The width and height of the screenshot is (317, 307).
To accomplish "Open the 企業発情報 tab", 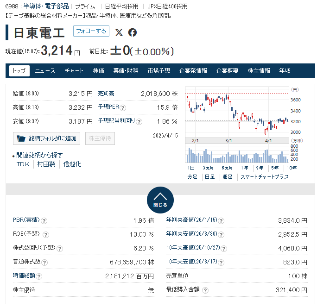I will (193, 71).
